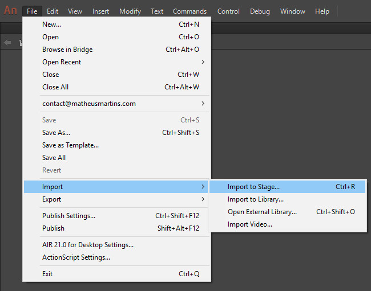The image size is (371, 291).
Task: Open the Debug menu
Action: [x=260, y=11]
